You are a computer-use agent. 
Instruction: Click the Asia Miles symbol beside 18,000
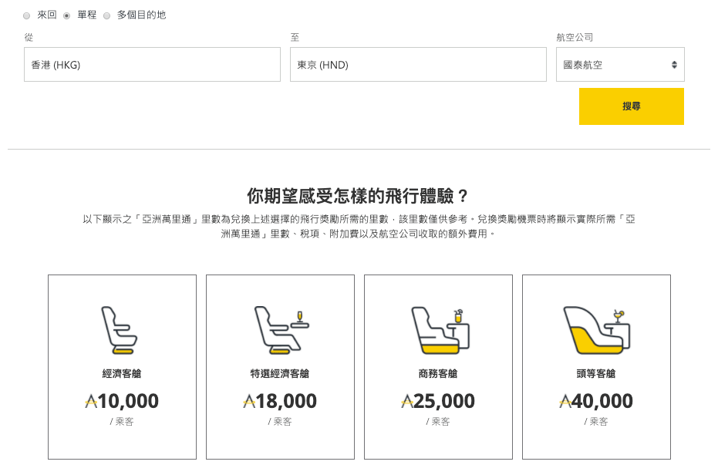coord(249,402)
